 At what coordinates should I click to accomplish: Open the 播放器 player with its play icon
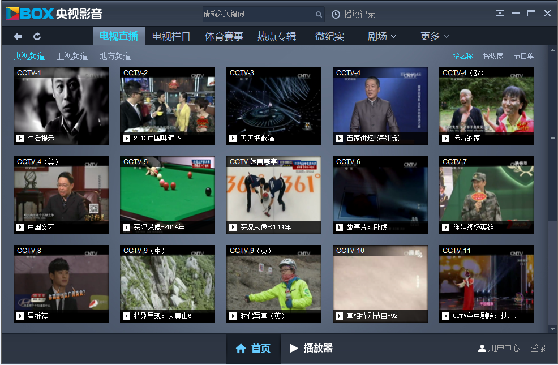(293, 348)
